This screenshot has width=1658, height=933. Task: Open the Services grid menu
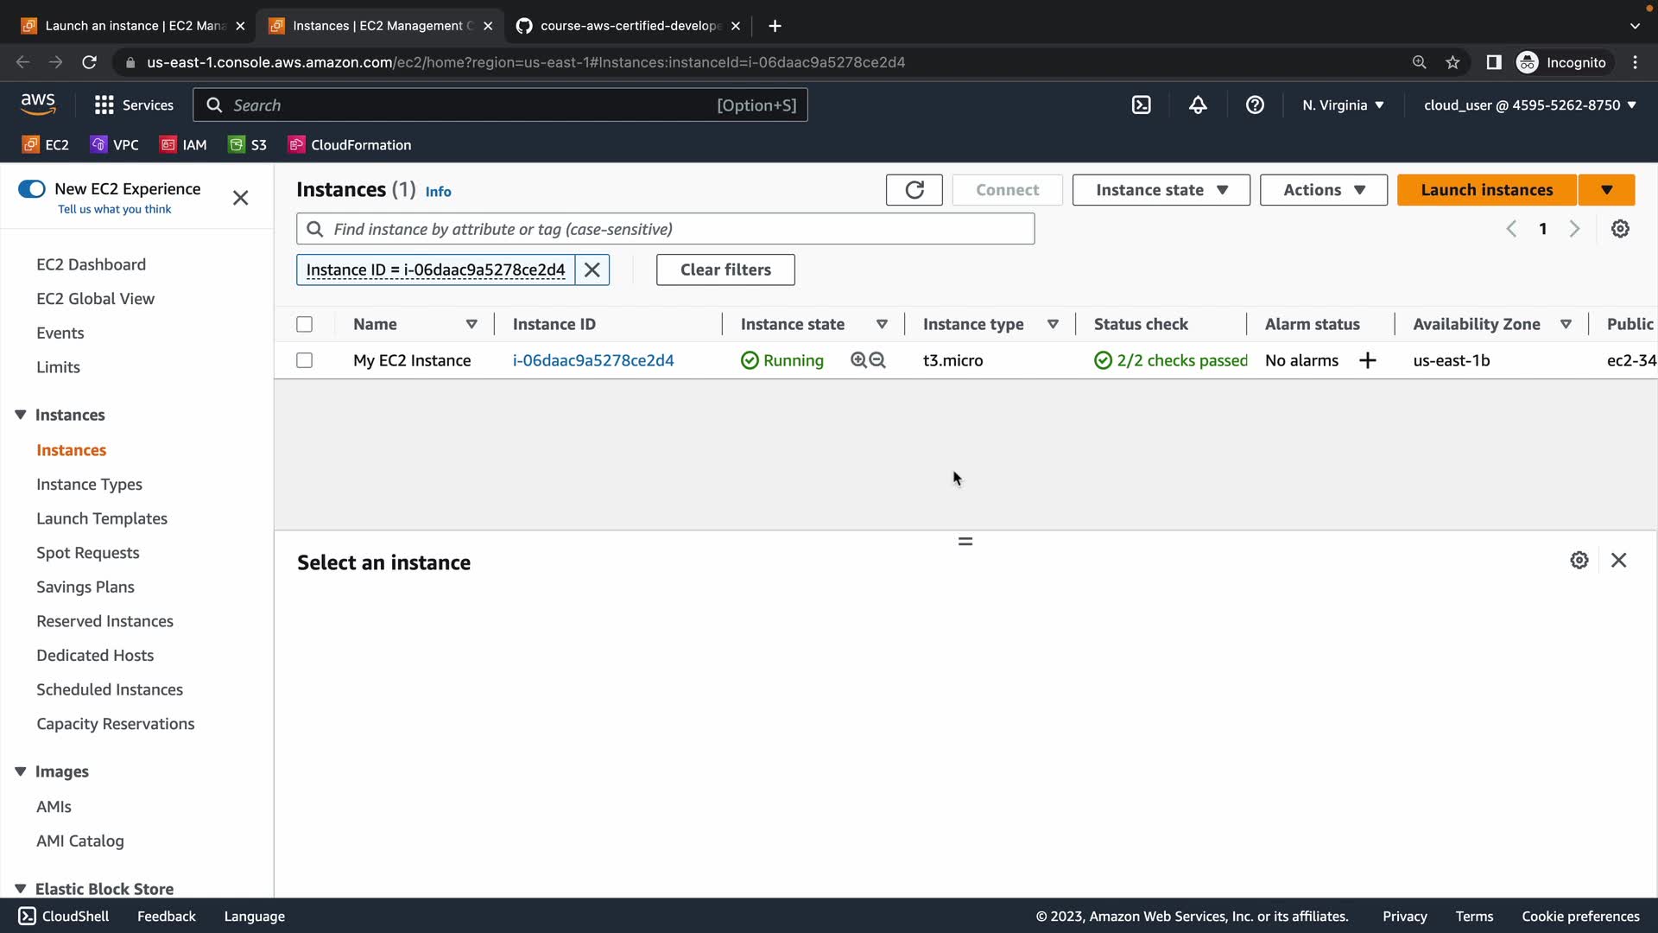(104, 105)
